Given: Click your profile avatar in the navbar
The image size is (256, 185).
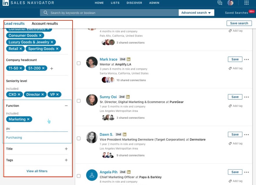Looking at the screenshot, I should coord(230,3).
